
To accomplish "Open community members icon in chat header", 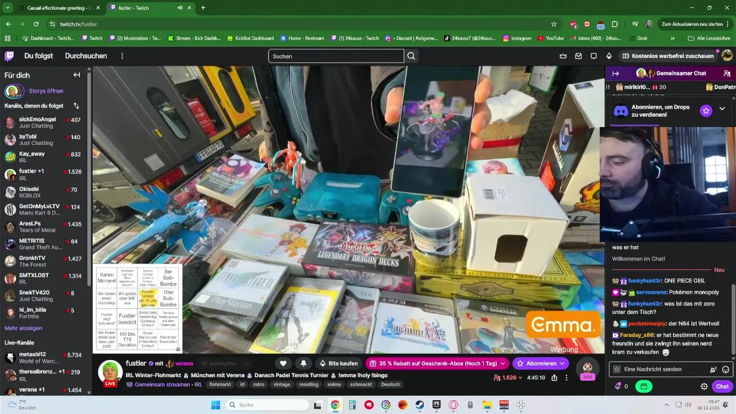I will click(727, 74).
